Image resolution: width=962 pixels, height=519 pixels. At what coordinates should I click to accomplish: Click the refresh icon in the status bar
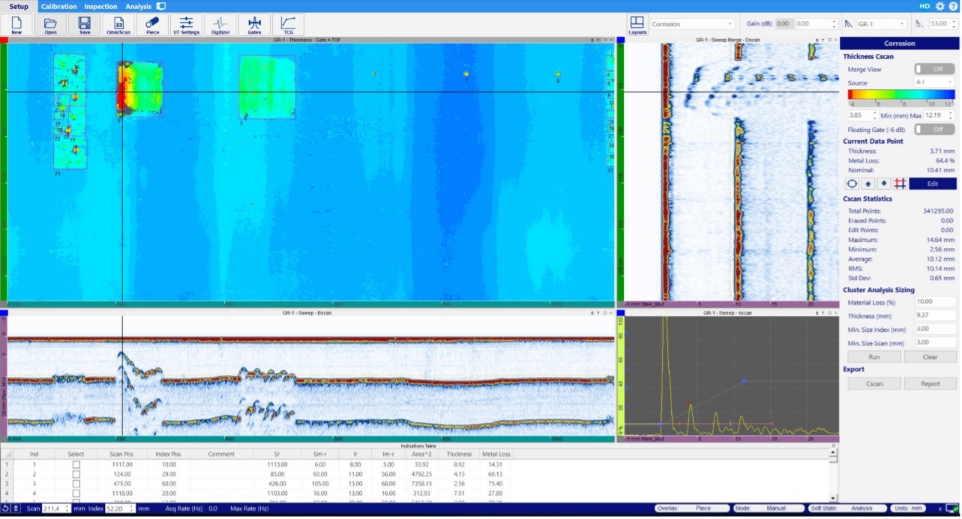point(5,509)
